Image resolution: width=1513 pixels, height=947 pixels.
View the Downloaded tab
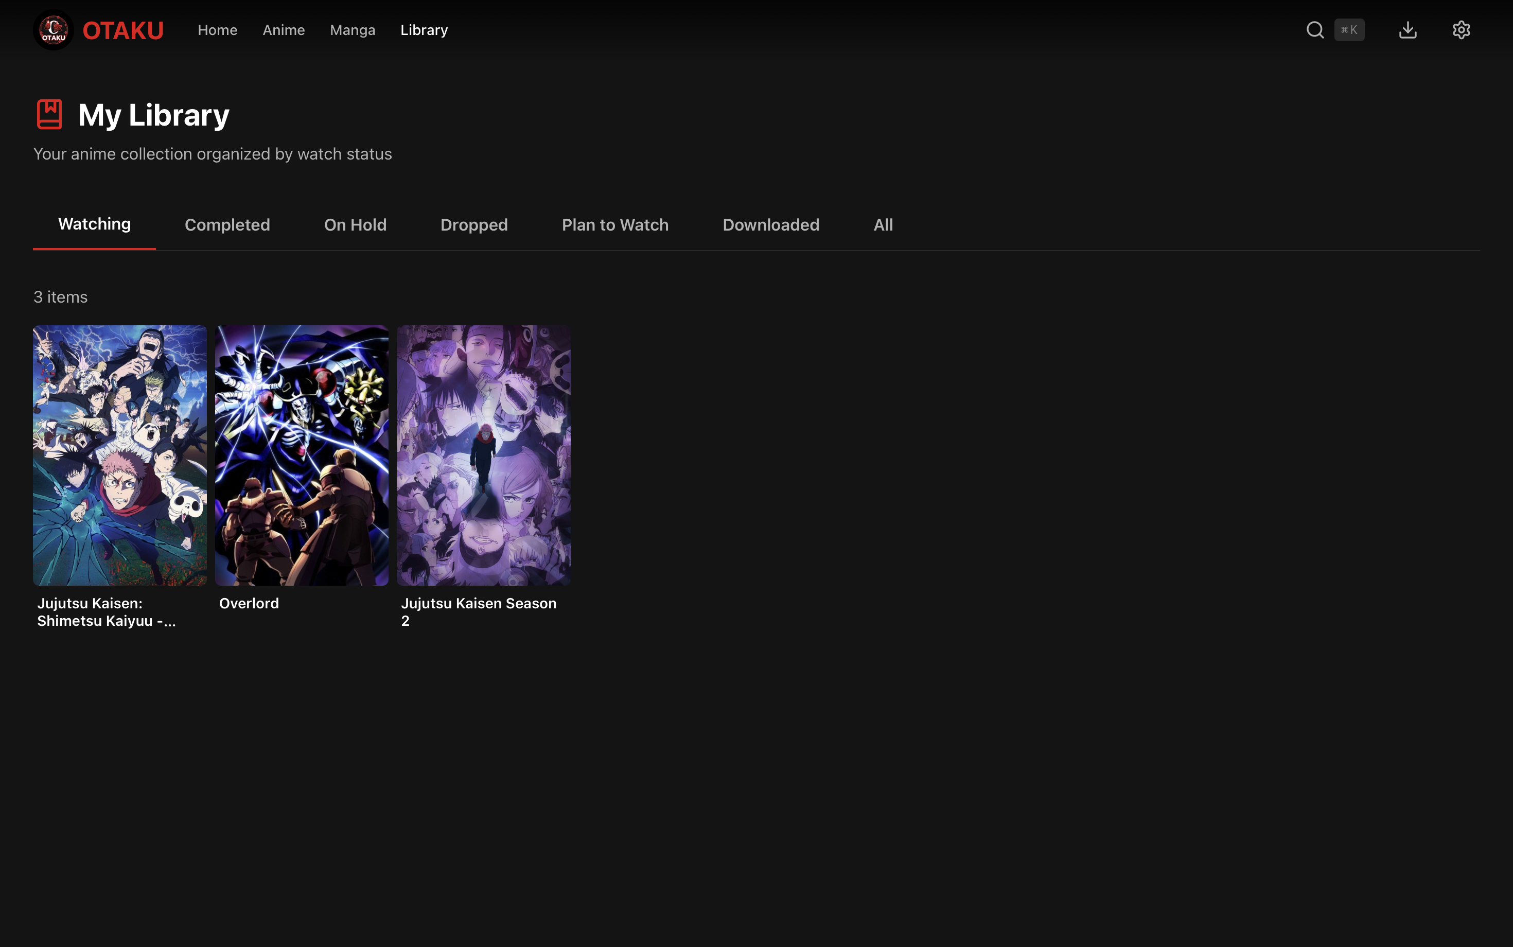click(x=770, y=225)
